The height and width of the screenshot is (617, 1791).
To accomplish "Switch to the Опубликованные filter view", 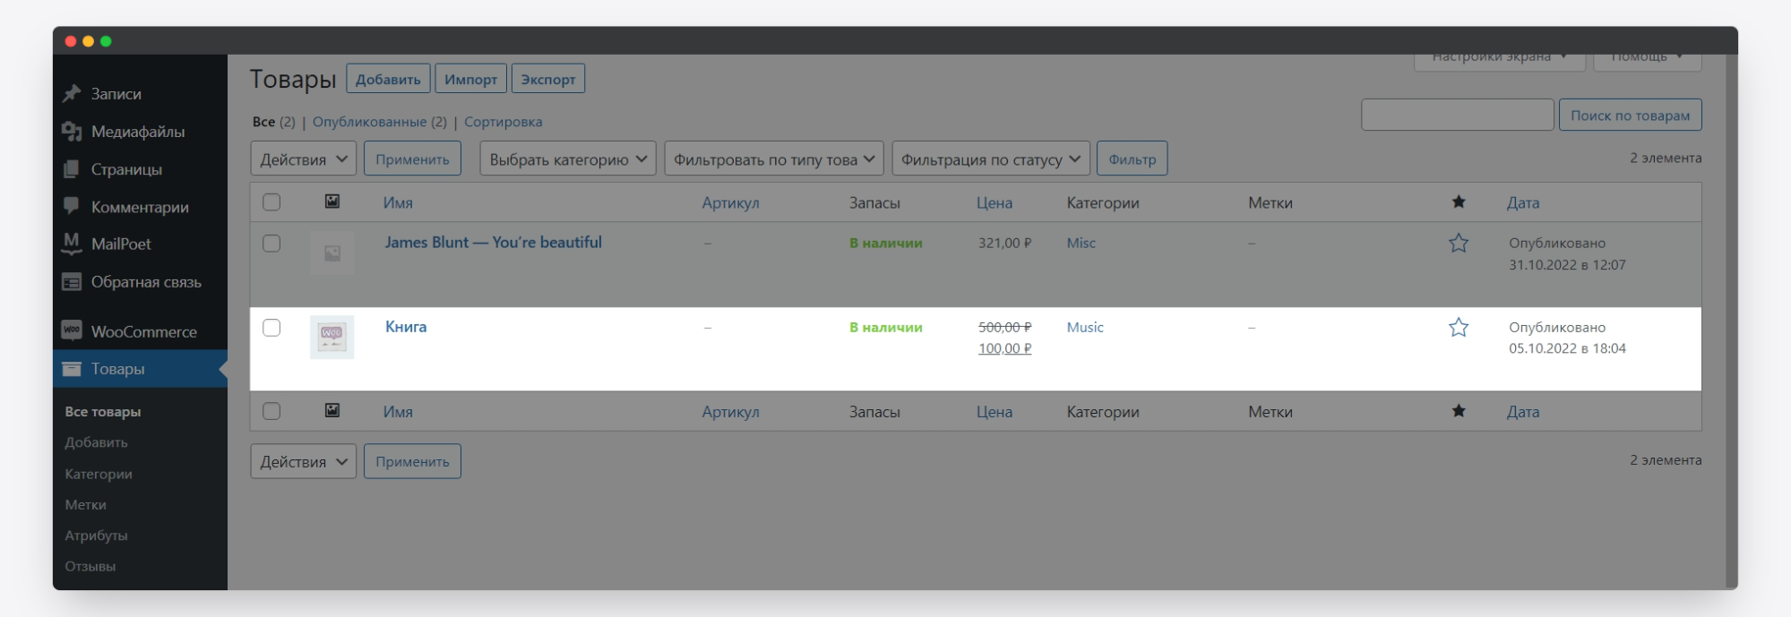I will (x=369, y=122).
